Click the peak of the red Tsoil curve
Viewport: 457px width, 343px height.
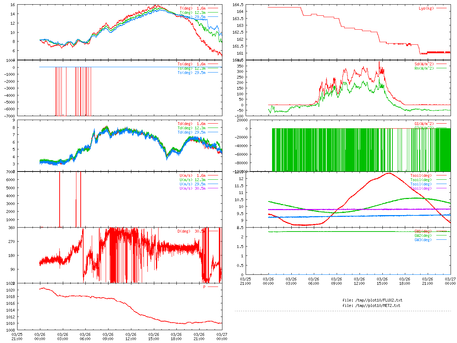tap(388, 173)
